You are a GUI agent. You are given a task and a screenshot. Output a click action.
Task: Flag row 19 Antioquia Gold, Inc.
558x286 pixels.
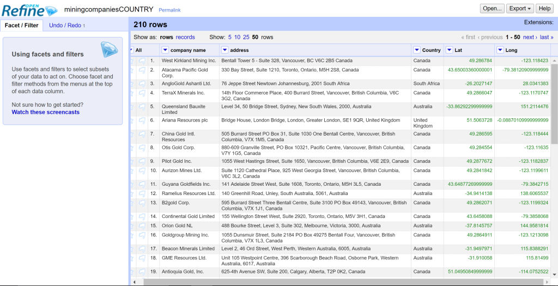pyautogui.click(x=142, y=272)
